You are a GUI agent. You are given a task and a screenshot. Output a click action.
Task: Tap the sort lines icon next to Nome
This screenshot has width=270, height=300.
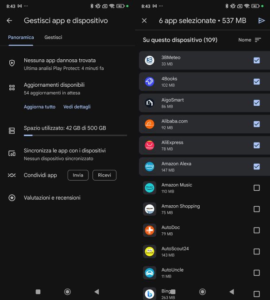258,40
